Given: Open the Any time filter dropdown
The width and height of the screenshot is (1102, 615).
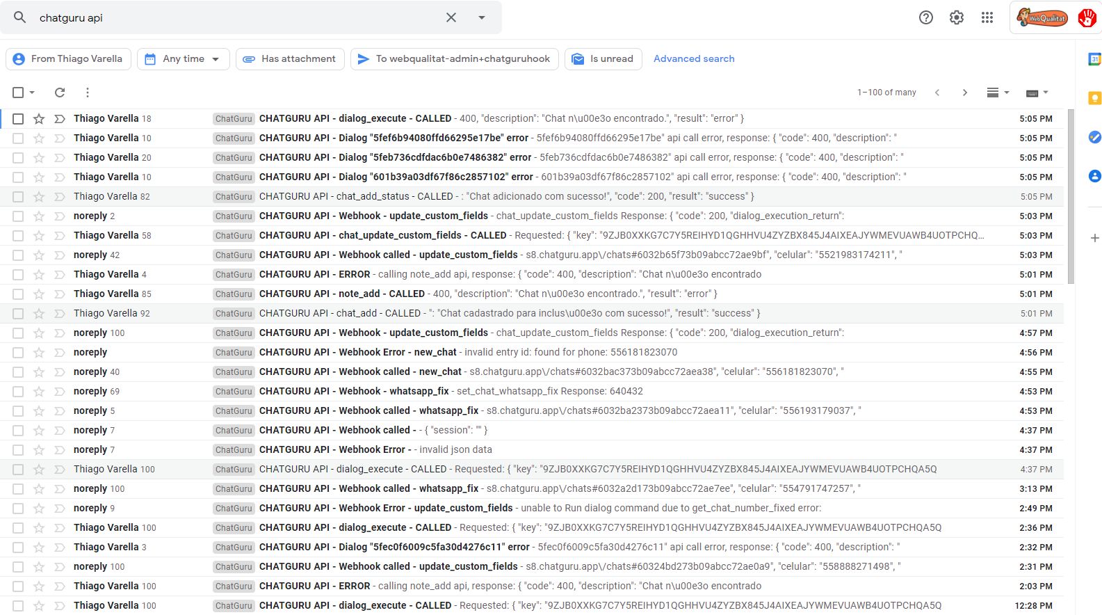Looking at the screenshot, I should click(183, 59).
